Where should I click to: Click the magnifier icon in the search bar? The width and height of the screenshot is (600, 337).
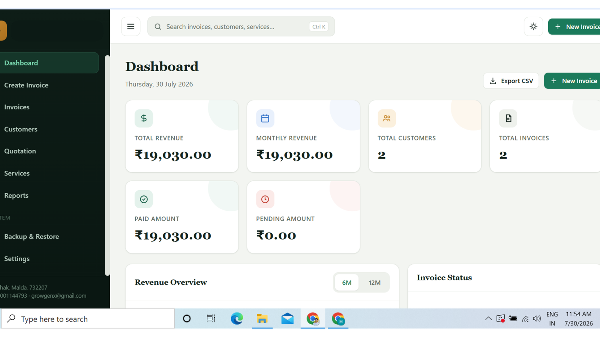[x=158, y=27]
